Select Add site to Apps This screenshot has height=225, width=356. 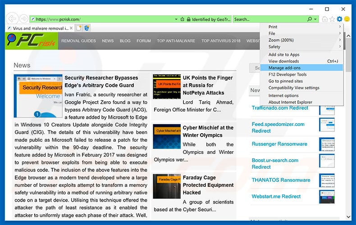(x=301, y=54)
